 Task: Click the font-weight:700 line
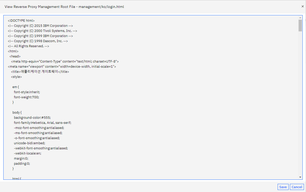tap(27, 97)
